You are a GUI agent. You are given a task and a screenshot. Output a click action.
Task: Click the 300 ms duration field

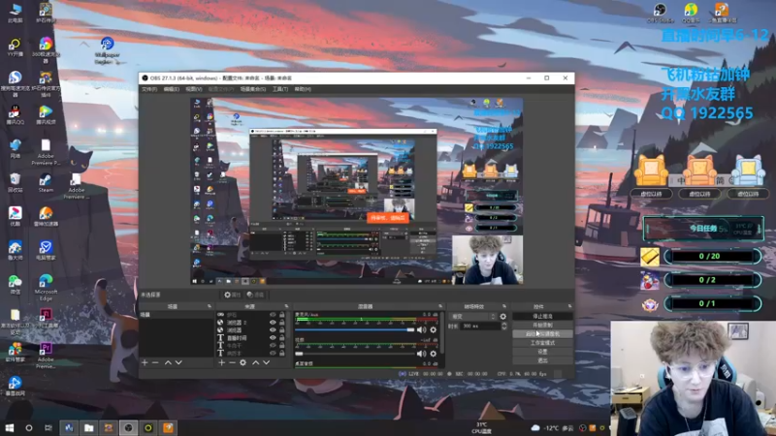click(x=480, y=327)
